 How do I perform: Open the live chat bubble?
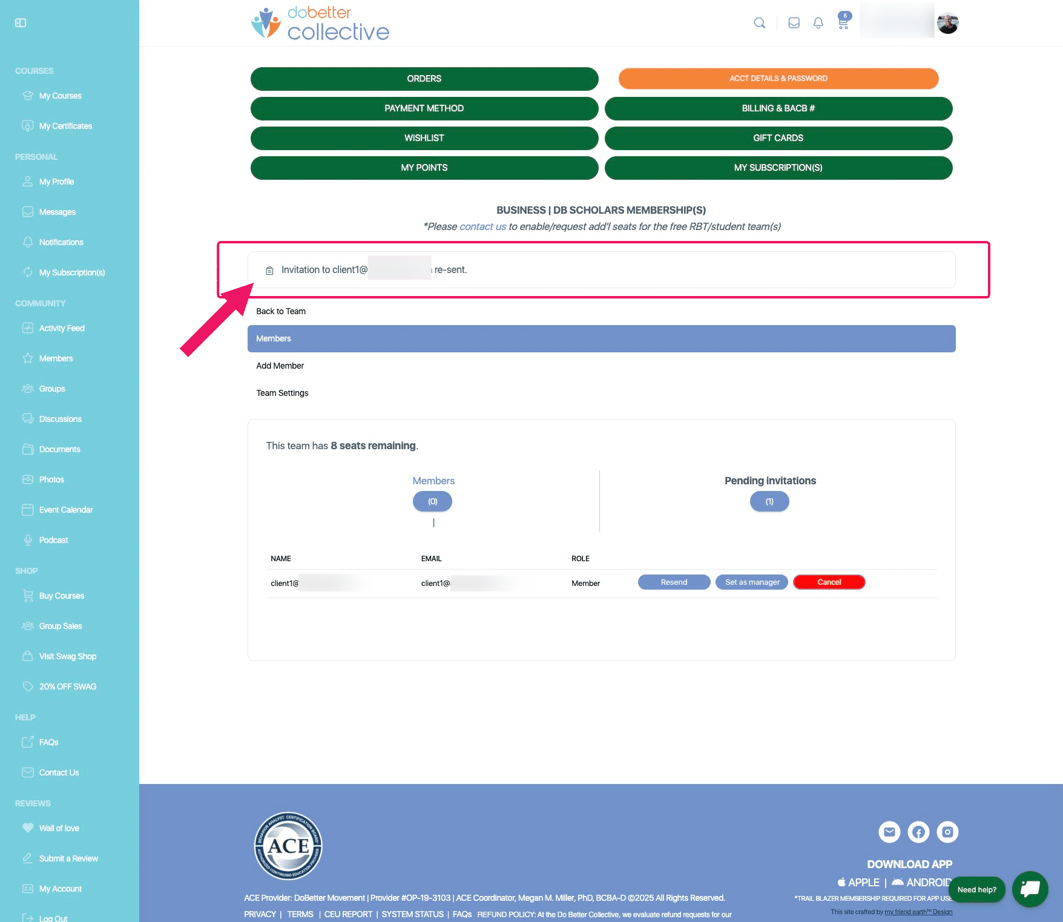[1030, 889]
